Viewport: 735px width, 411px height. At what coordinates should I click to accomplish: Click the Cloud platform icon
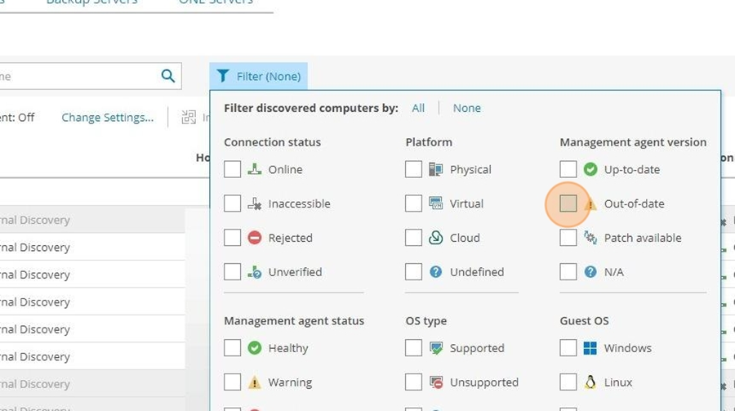point(435,238)
